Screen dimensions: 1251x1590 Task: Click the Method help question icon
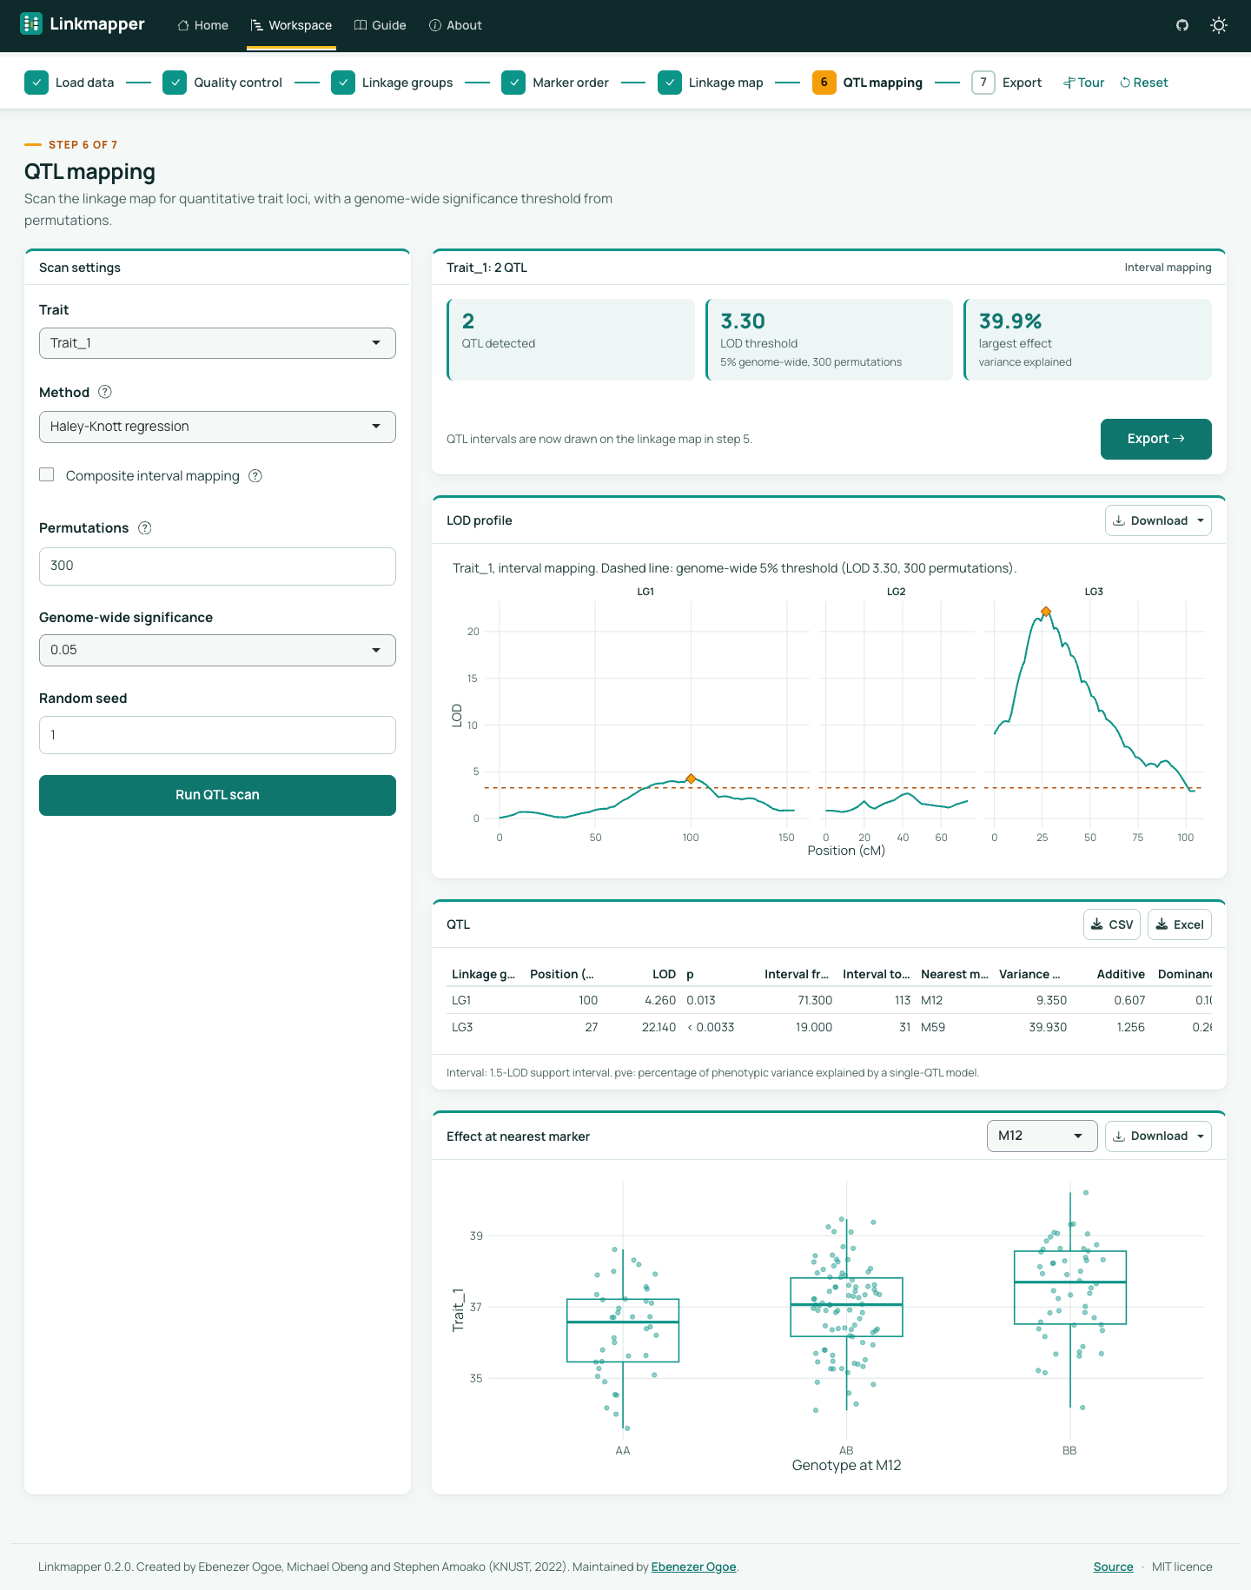(x=105, y=392)
